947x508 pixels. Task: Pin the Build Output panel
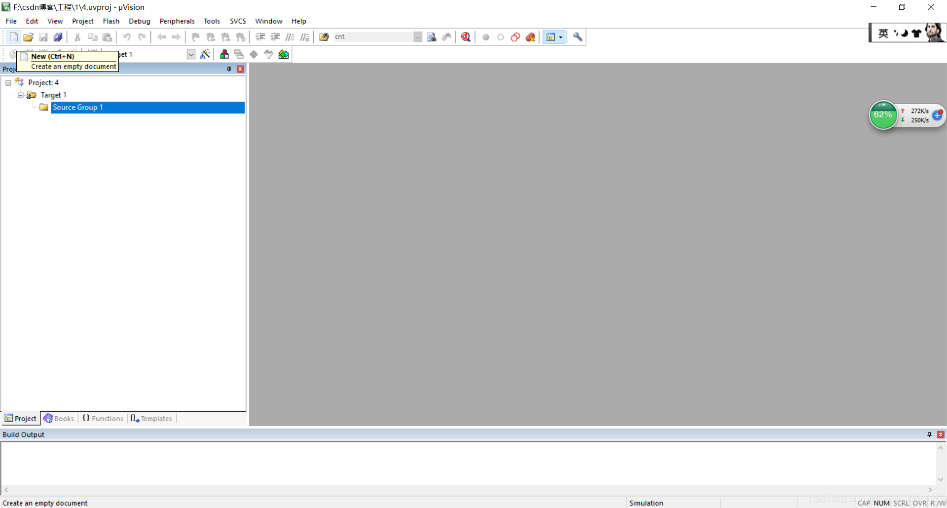(x=929, y=435)
